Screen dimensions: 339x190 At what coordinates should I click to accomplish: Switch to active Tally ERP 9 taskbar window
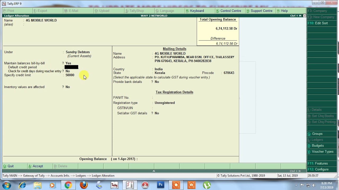pyautogui.click(x=130, y=185)
